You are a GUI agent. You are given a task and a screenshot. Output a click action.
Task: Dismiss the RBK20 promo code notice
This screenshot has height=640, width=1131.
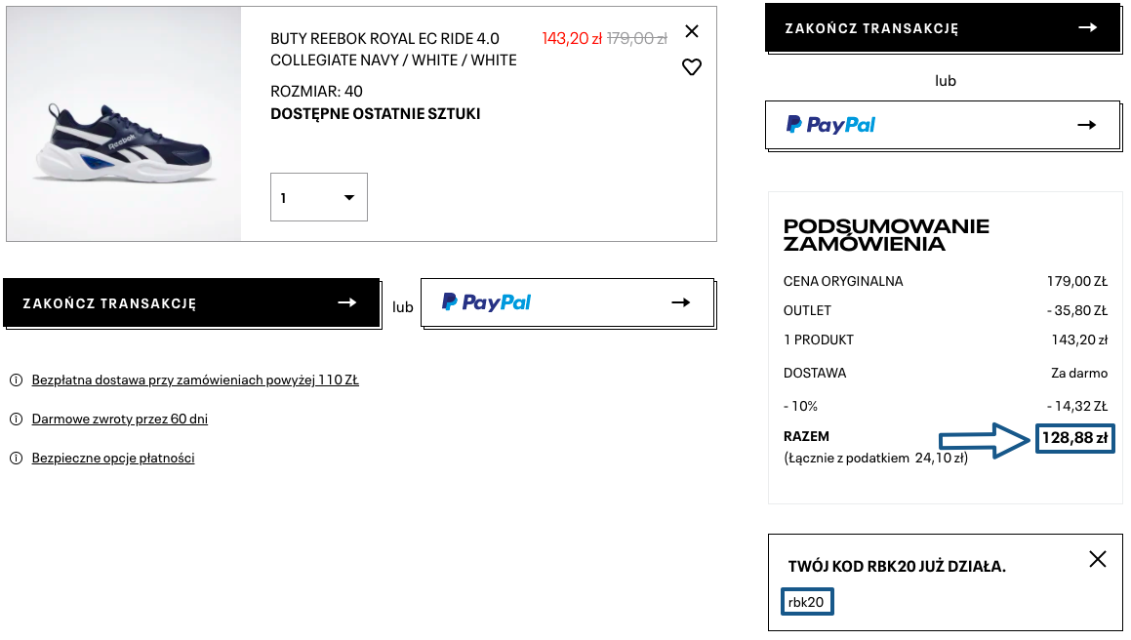click(1098, 559)
